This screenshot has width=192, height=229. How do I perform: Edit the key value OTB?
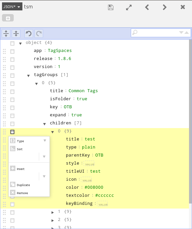68,107
